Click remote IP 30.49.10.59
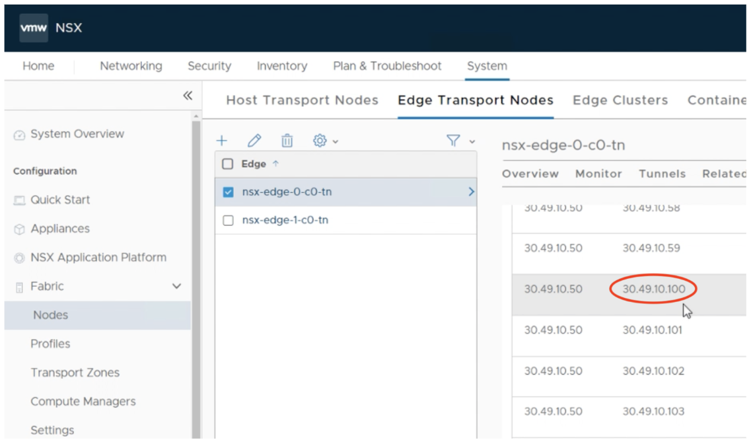The image size is (751, 444). (651, 248)
